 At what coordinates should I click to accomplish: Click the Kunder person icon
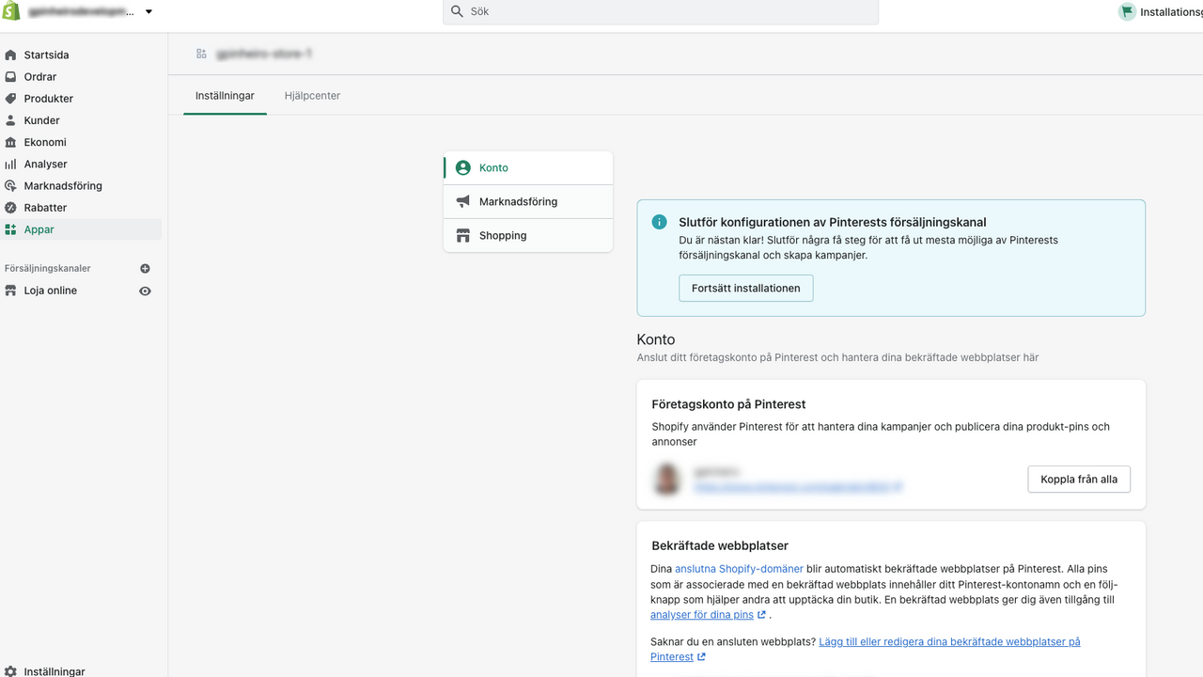(x=10, y=120)
